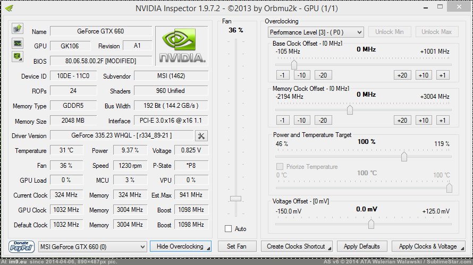The height and width of the screenshot is (265, 473).
Task: Click the Voltage Offset slider handle
Action: click(371, 224)
